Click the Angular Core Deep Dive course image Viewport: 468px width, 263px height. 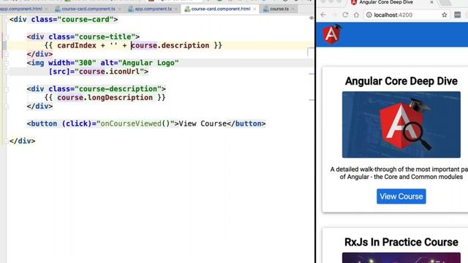pyautogui.click(x=401, y=125)
